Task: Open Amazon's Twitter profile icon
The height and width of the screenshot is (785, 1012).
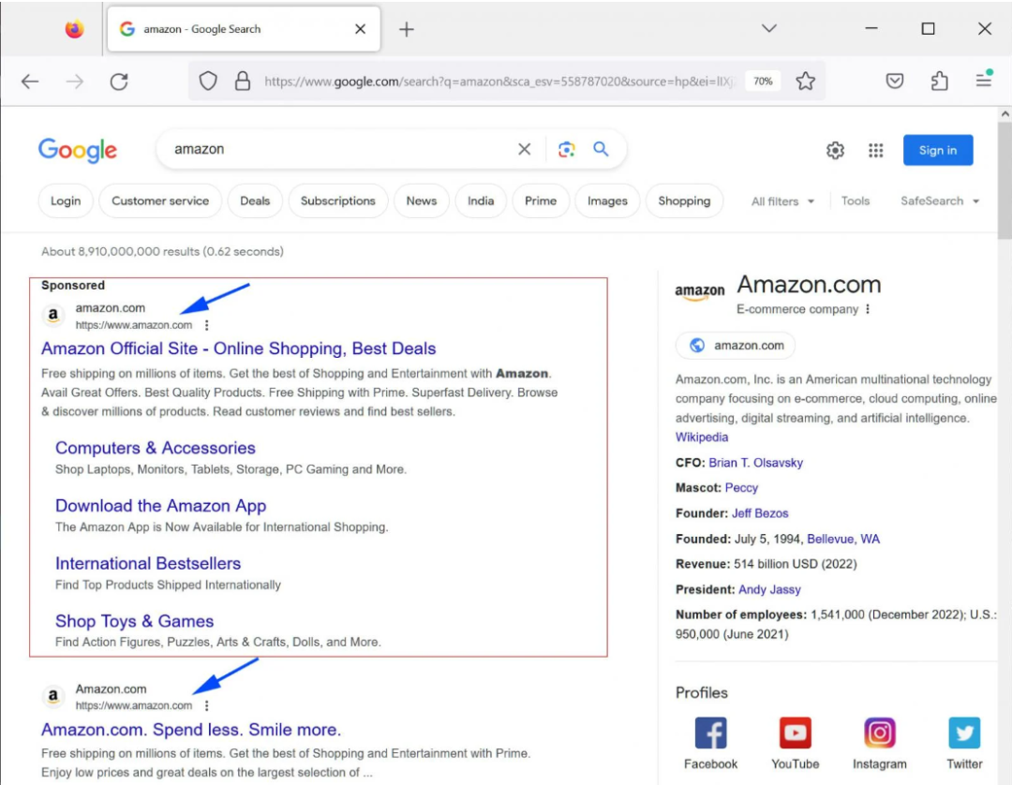Action: click(964, 733)
